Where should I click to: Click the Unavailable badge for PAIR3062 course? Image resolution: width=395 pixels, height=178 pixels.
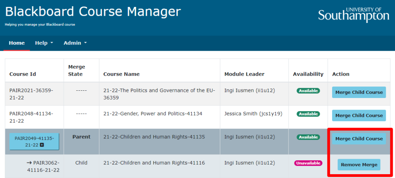[308, 163]
